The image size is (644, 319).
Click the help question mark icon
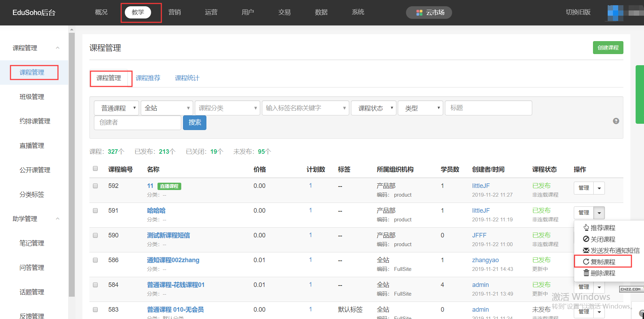616,121
